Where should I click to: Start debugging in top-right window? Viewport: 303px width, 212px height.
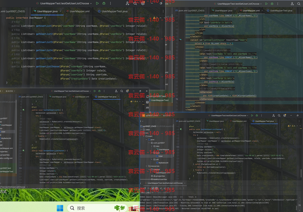click(x=272, y=4)
